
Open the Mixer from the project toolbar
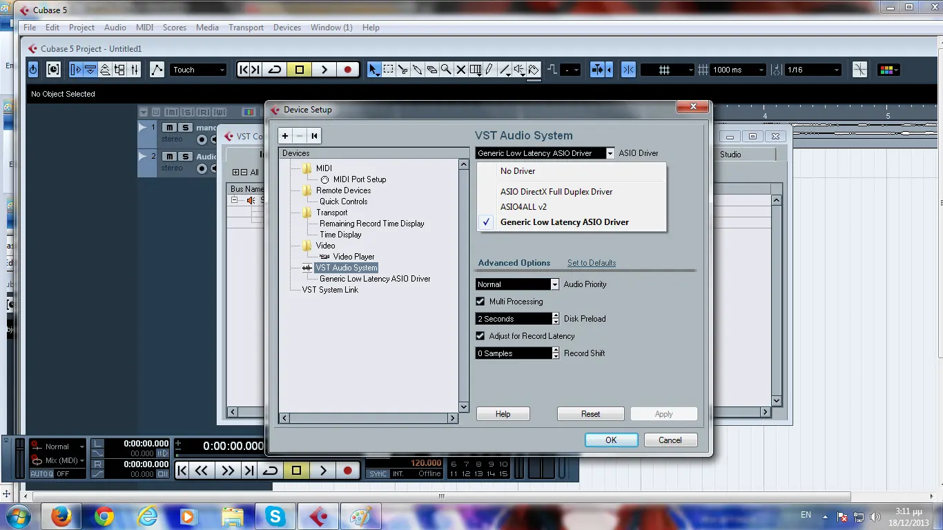[135, 70]
